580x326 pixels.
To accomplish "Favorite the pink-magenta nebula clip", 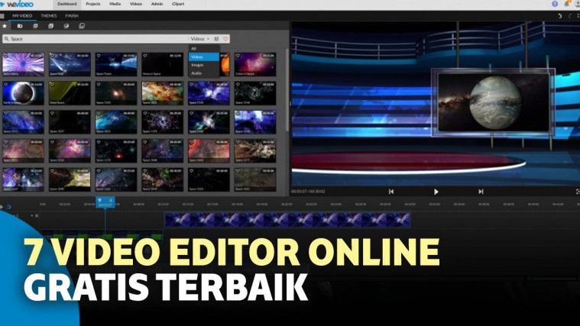I will click(52, 142).
